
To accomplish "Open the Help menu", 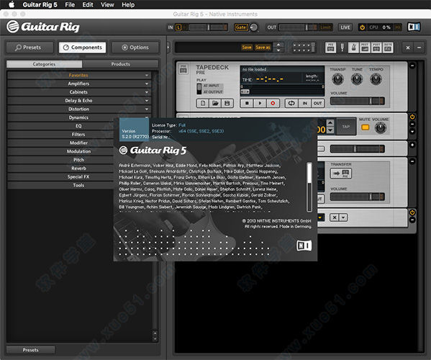I will point(128,4).
